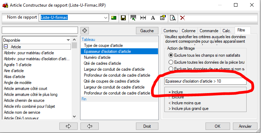Delete report with the red X icon
Image resolution: width=261 pixels, height=133 pixels.
point(182,18)
